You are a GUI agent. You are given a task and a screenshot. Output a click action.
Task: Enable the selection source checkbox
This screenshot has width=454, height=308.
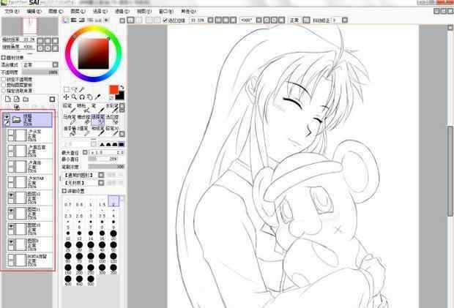coord(4,91)
